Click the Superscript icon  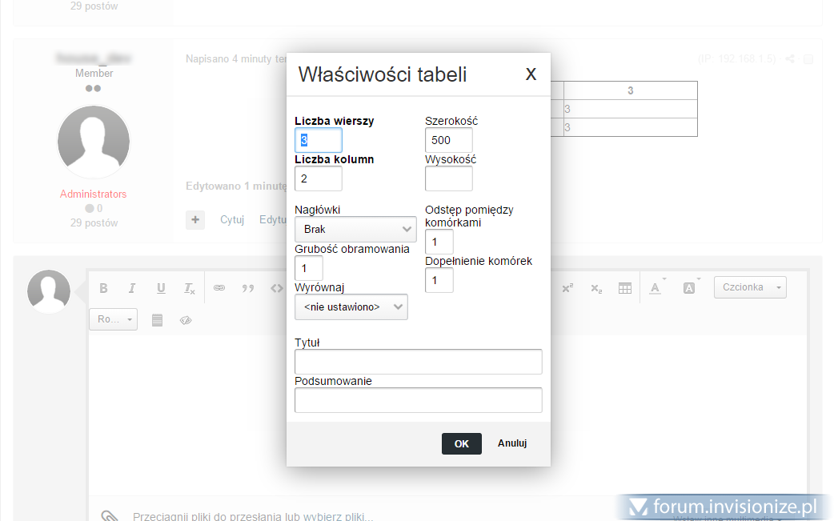(567, 288)
